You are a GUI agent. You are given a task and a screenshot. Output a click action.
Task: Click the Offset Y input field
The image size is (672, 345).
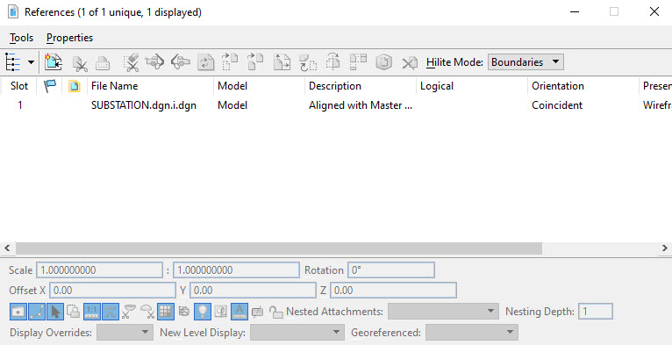(253, 291)
